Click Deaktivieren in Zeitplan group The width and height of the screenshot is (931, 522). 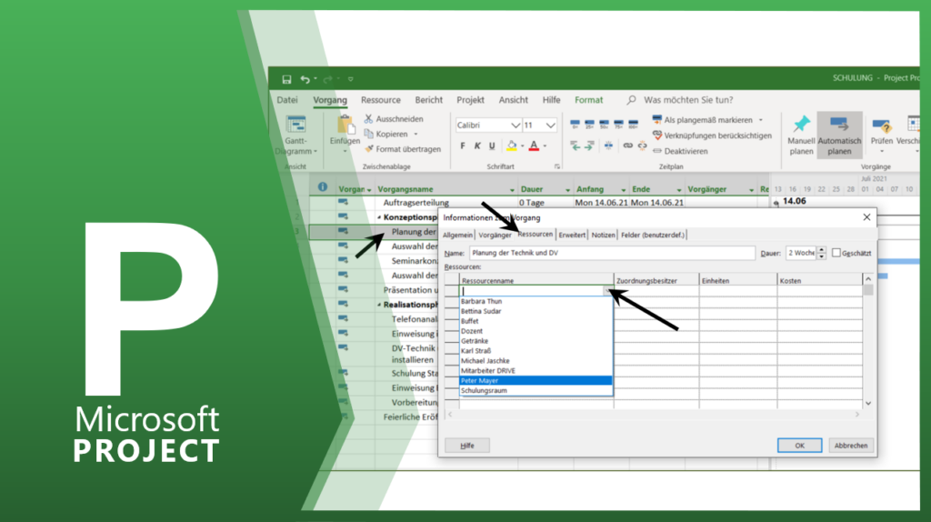pos(680,151)
